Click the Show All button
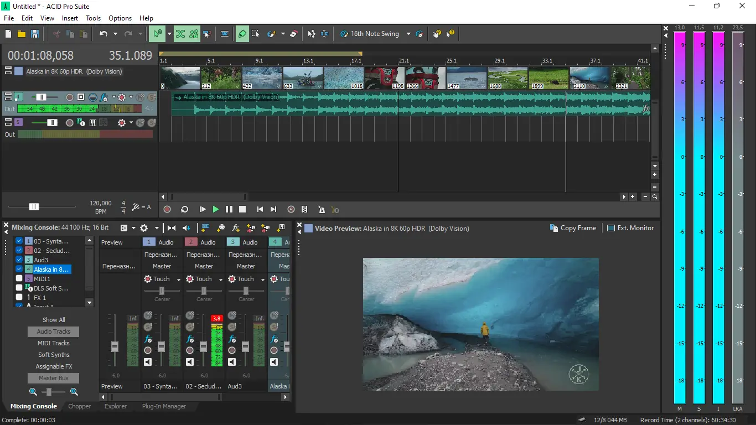The image size is (756, 425). coord(54,320)
